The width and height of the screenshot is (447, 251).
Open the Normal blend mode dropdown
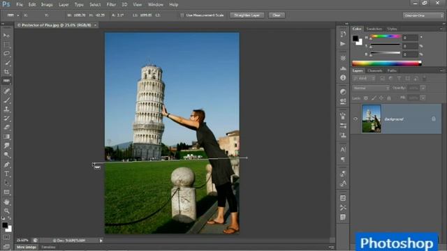coord(371,89)
